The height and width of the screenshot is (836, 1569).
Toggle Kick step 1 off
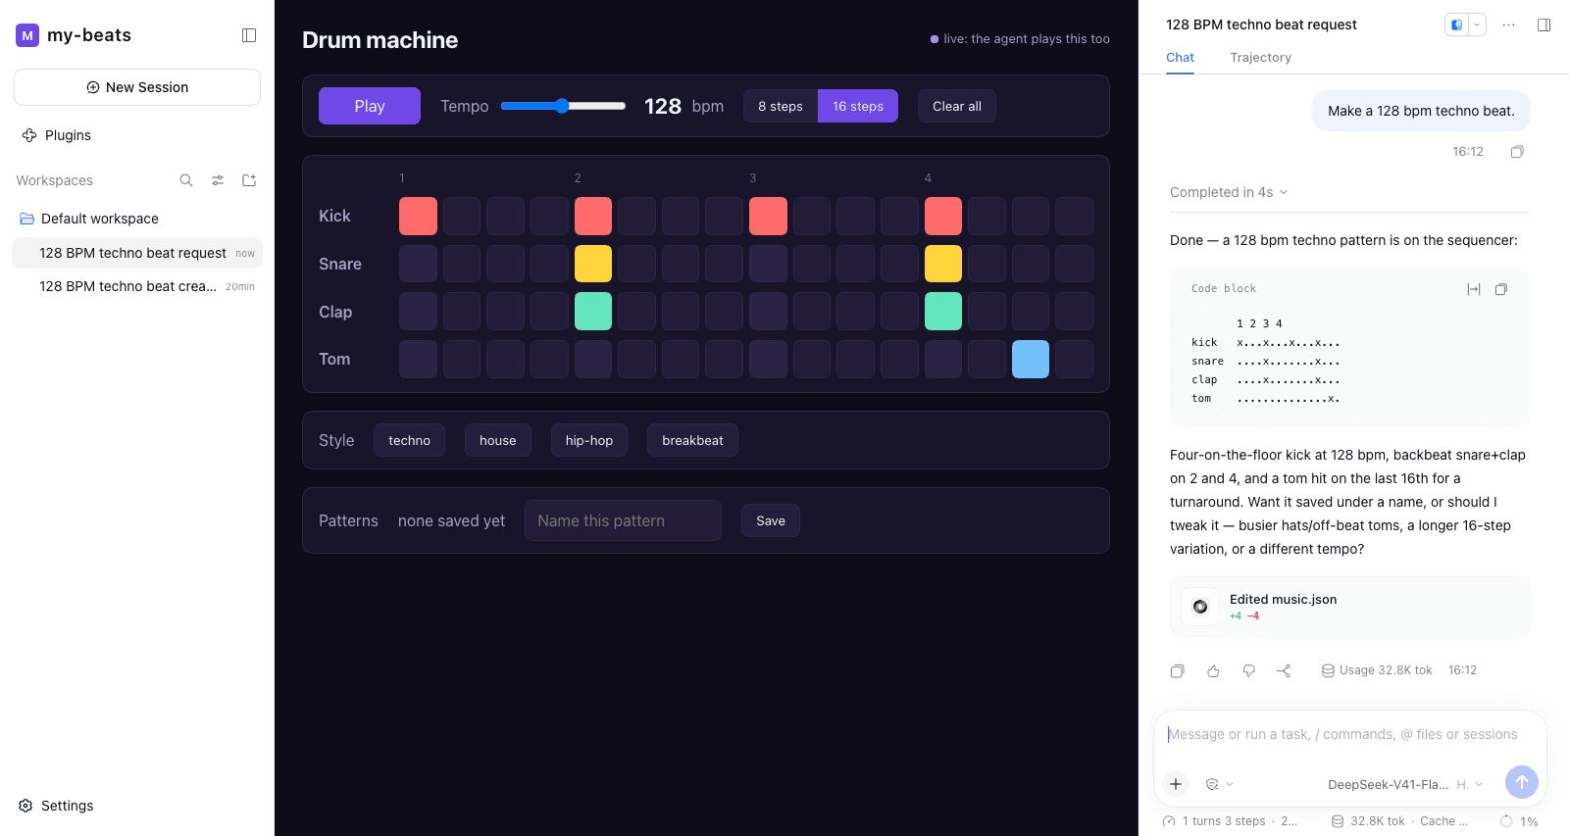click(x=418, y=216)
